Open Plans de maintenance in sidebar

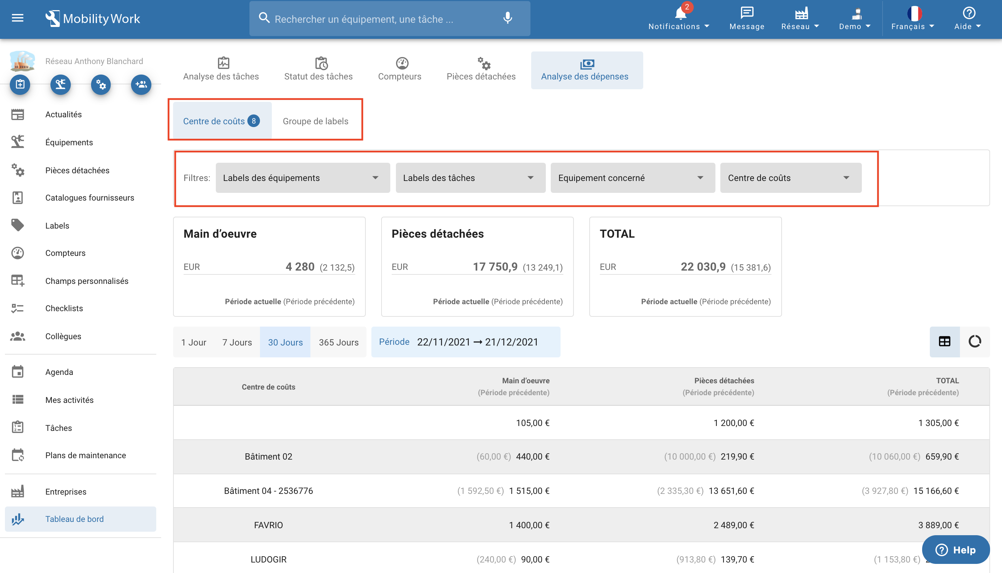point(85,455)
